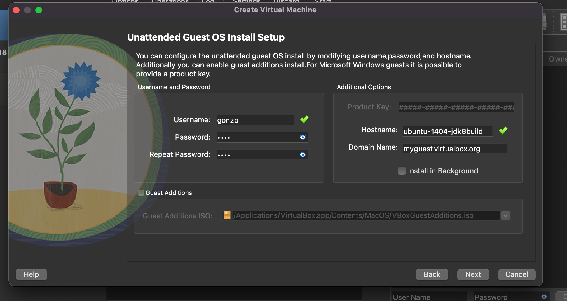567x301 pixels.
Task: Enable the Install in Background checkbox
Action: coord(402,171)
